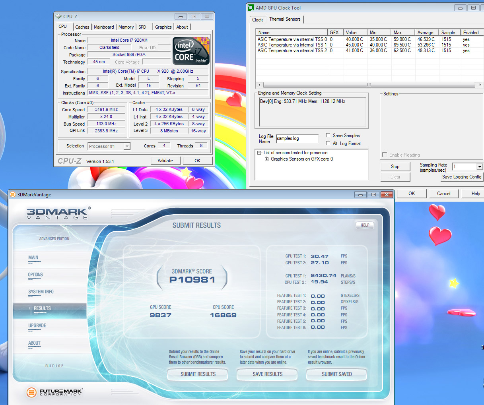Select the ASIC Temperature TSS 2 row

coord(369,50)
